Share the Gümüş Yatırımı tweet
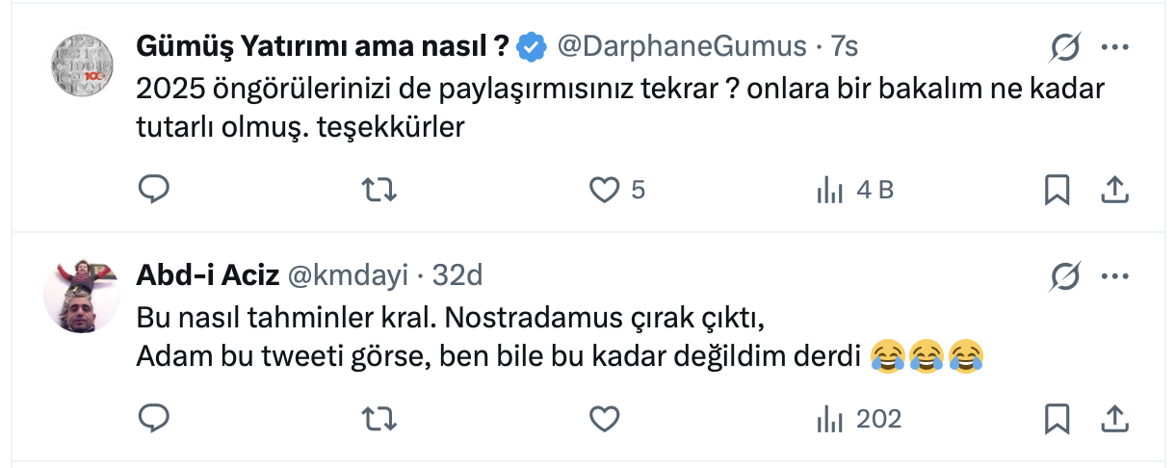This screenshot has height=468, width=1175. click(x=1114, y=191)
